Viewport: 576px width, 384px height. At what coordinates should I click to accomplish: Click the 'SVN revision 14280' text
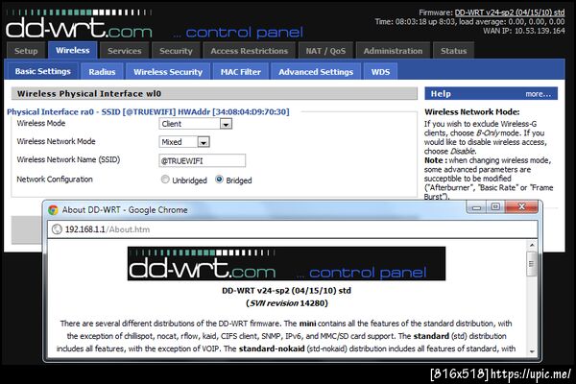coord(287,303)
